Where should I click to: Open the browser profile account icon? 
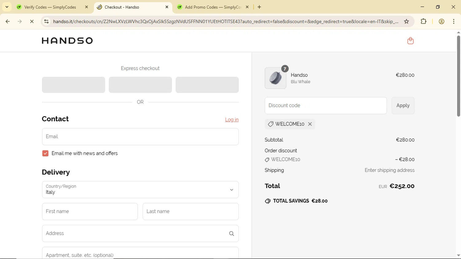pyautogui.click(x=441, y=22)
